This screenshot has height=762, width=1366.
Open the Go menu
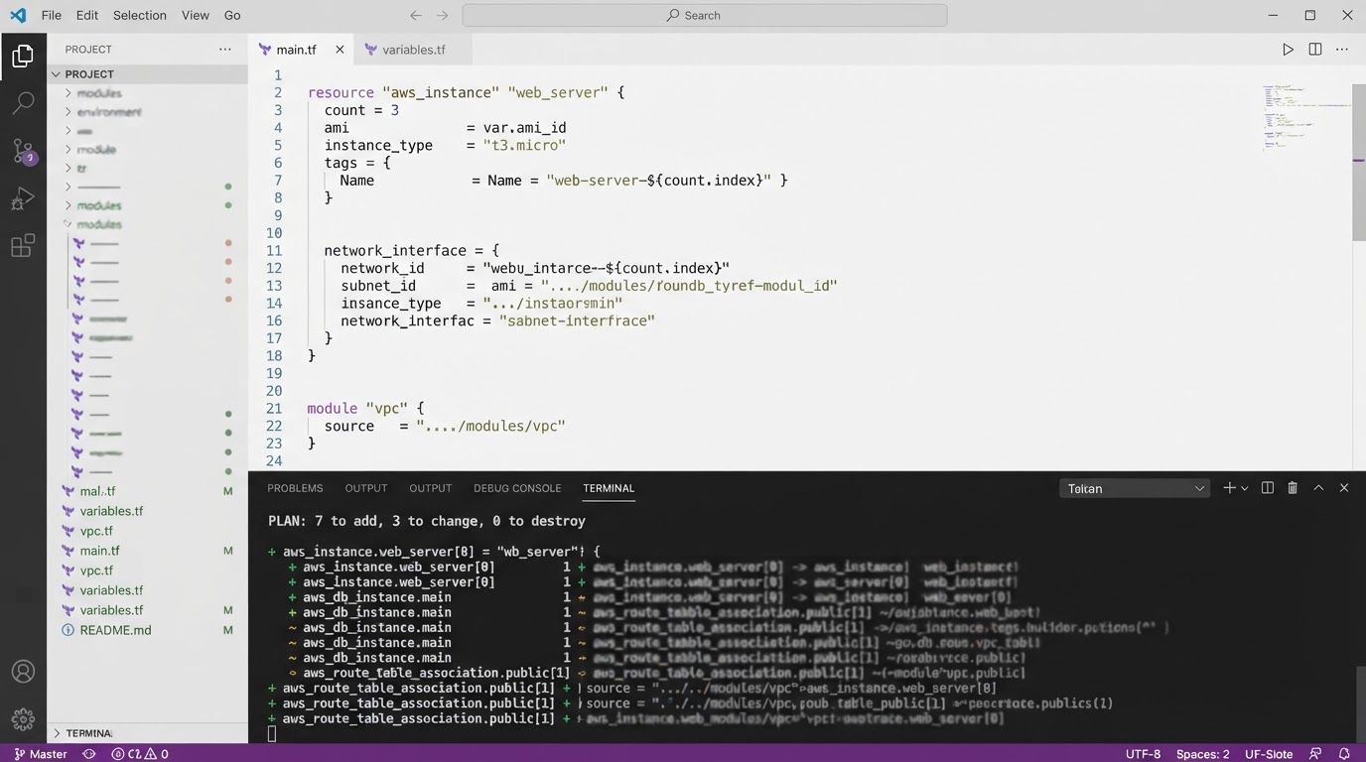point(232,15)
